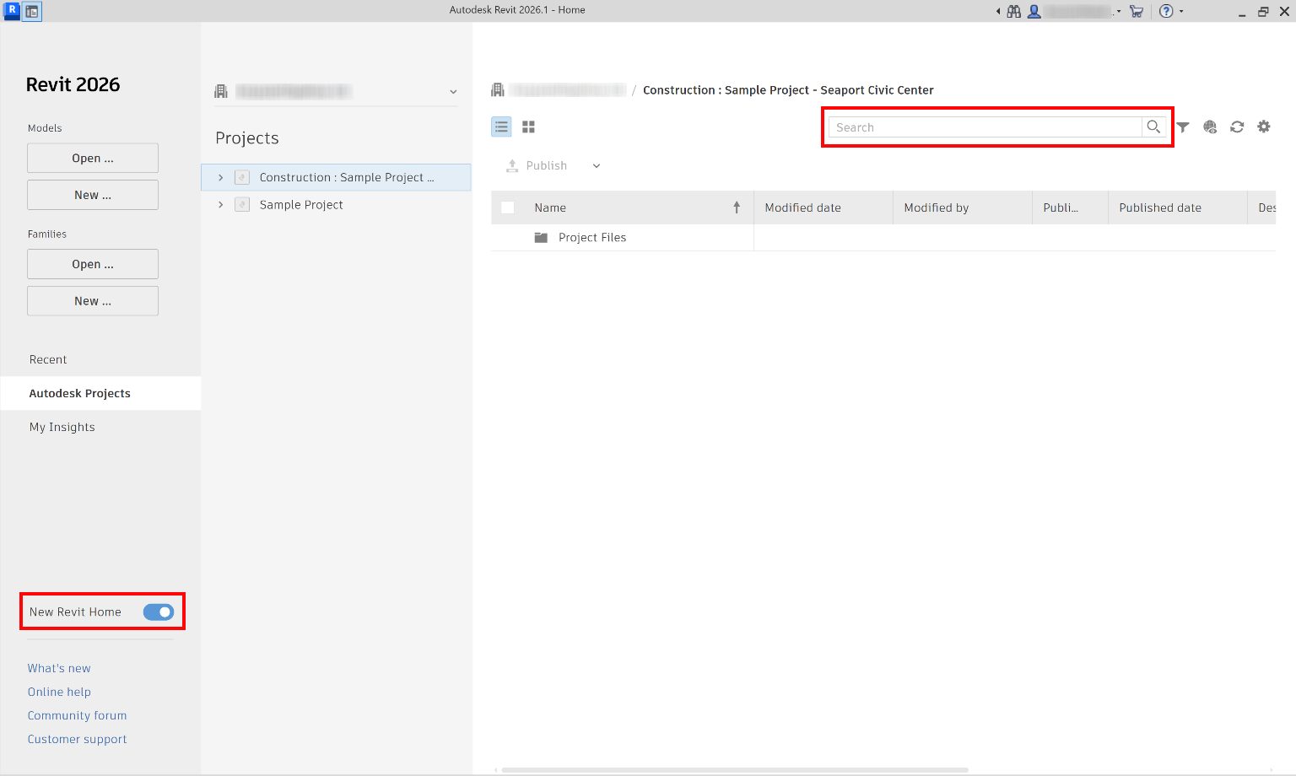Open the Publish dropdown arrow
The image size is (1296, 776).
tap(597, 165)
